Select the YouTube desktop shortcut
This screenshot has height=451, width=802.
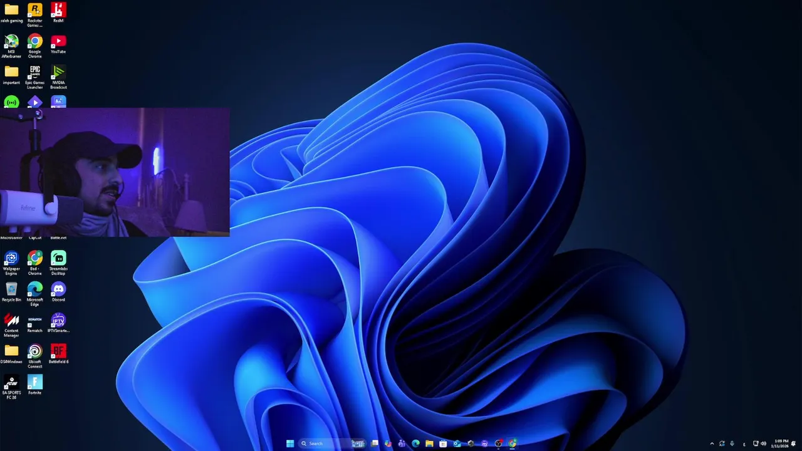[x=58, y=44]
